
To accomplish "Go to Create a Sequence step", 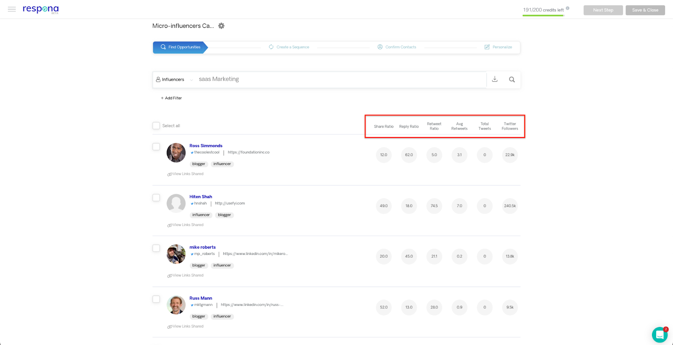I will (289, 47).
